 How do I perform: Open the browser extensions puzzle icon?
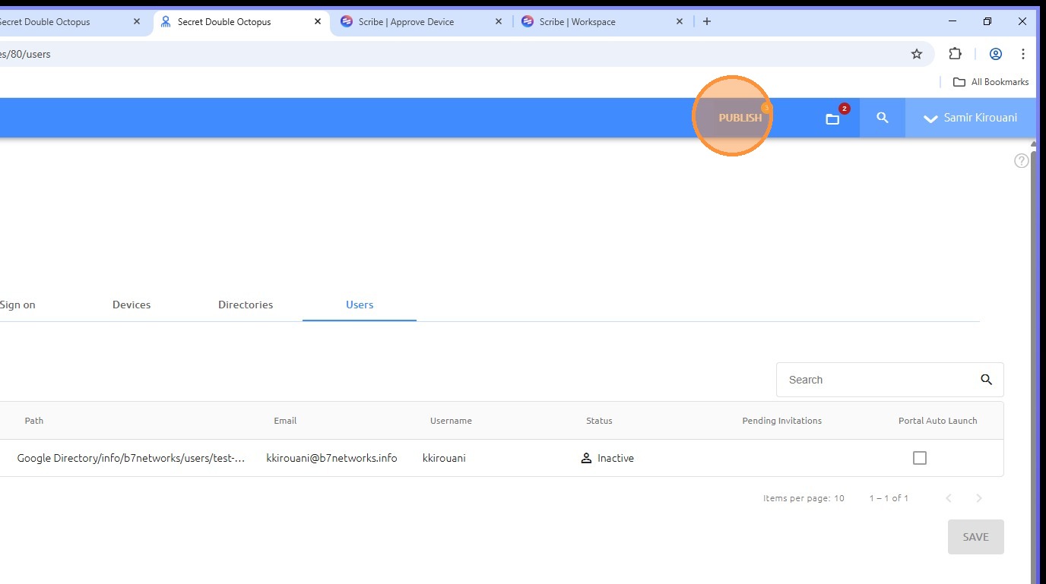pos(956,54)
